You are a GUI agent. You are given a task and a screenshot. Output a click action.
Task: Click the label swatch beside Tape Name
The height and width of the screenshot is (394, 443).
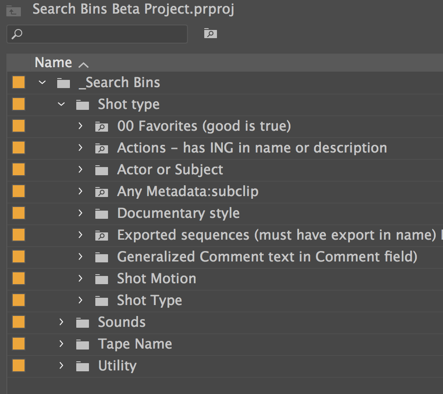click(x=19, y=344)
